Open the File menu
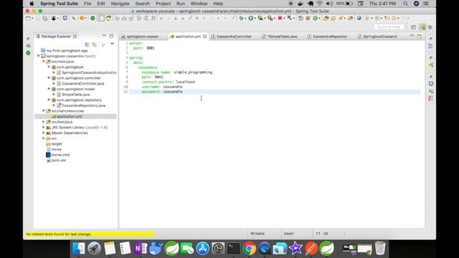This screenshot has width=459, height=258. tap(87, 4)
